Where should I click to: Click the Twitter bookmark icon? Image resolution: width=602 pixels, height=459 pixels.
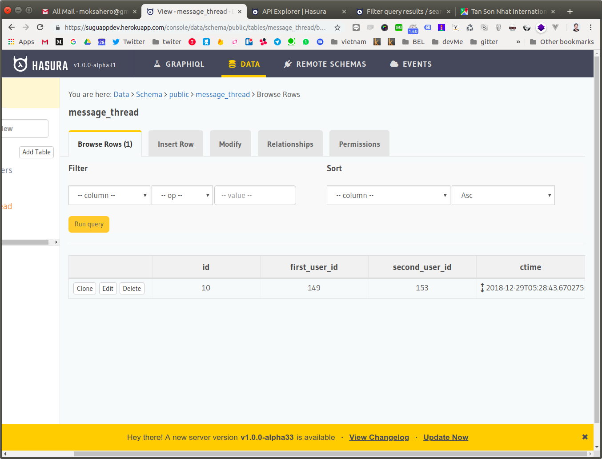pyautogui.click(x=116, y=41)
